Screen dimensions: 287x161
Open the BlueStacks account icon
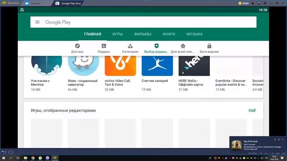click(259, 3)
